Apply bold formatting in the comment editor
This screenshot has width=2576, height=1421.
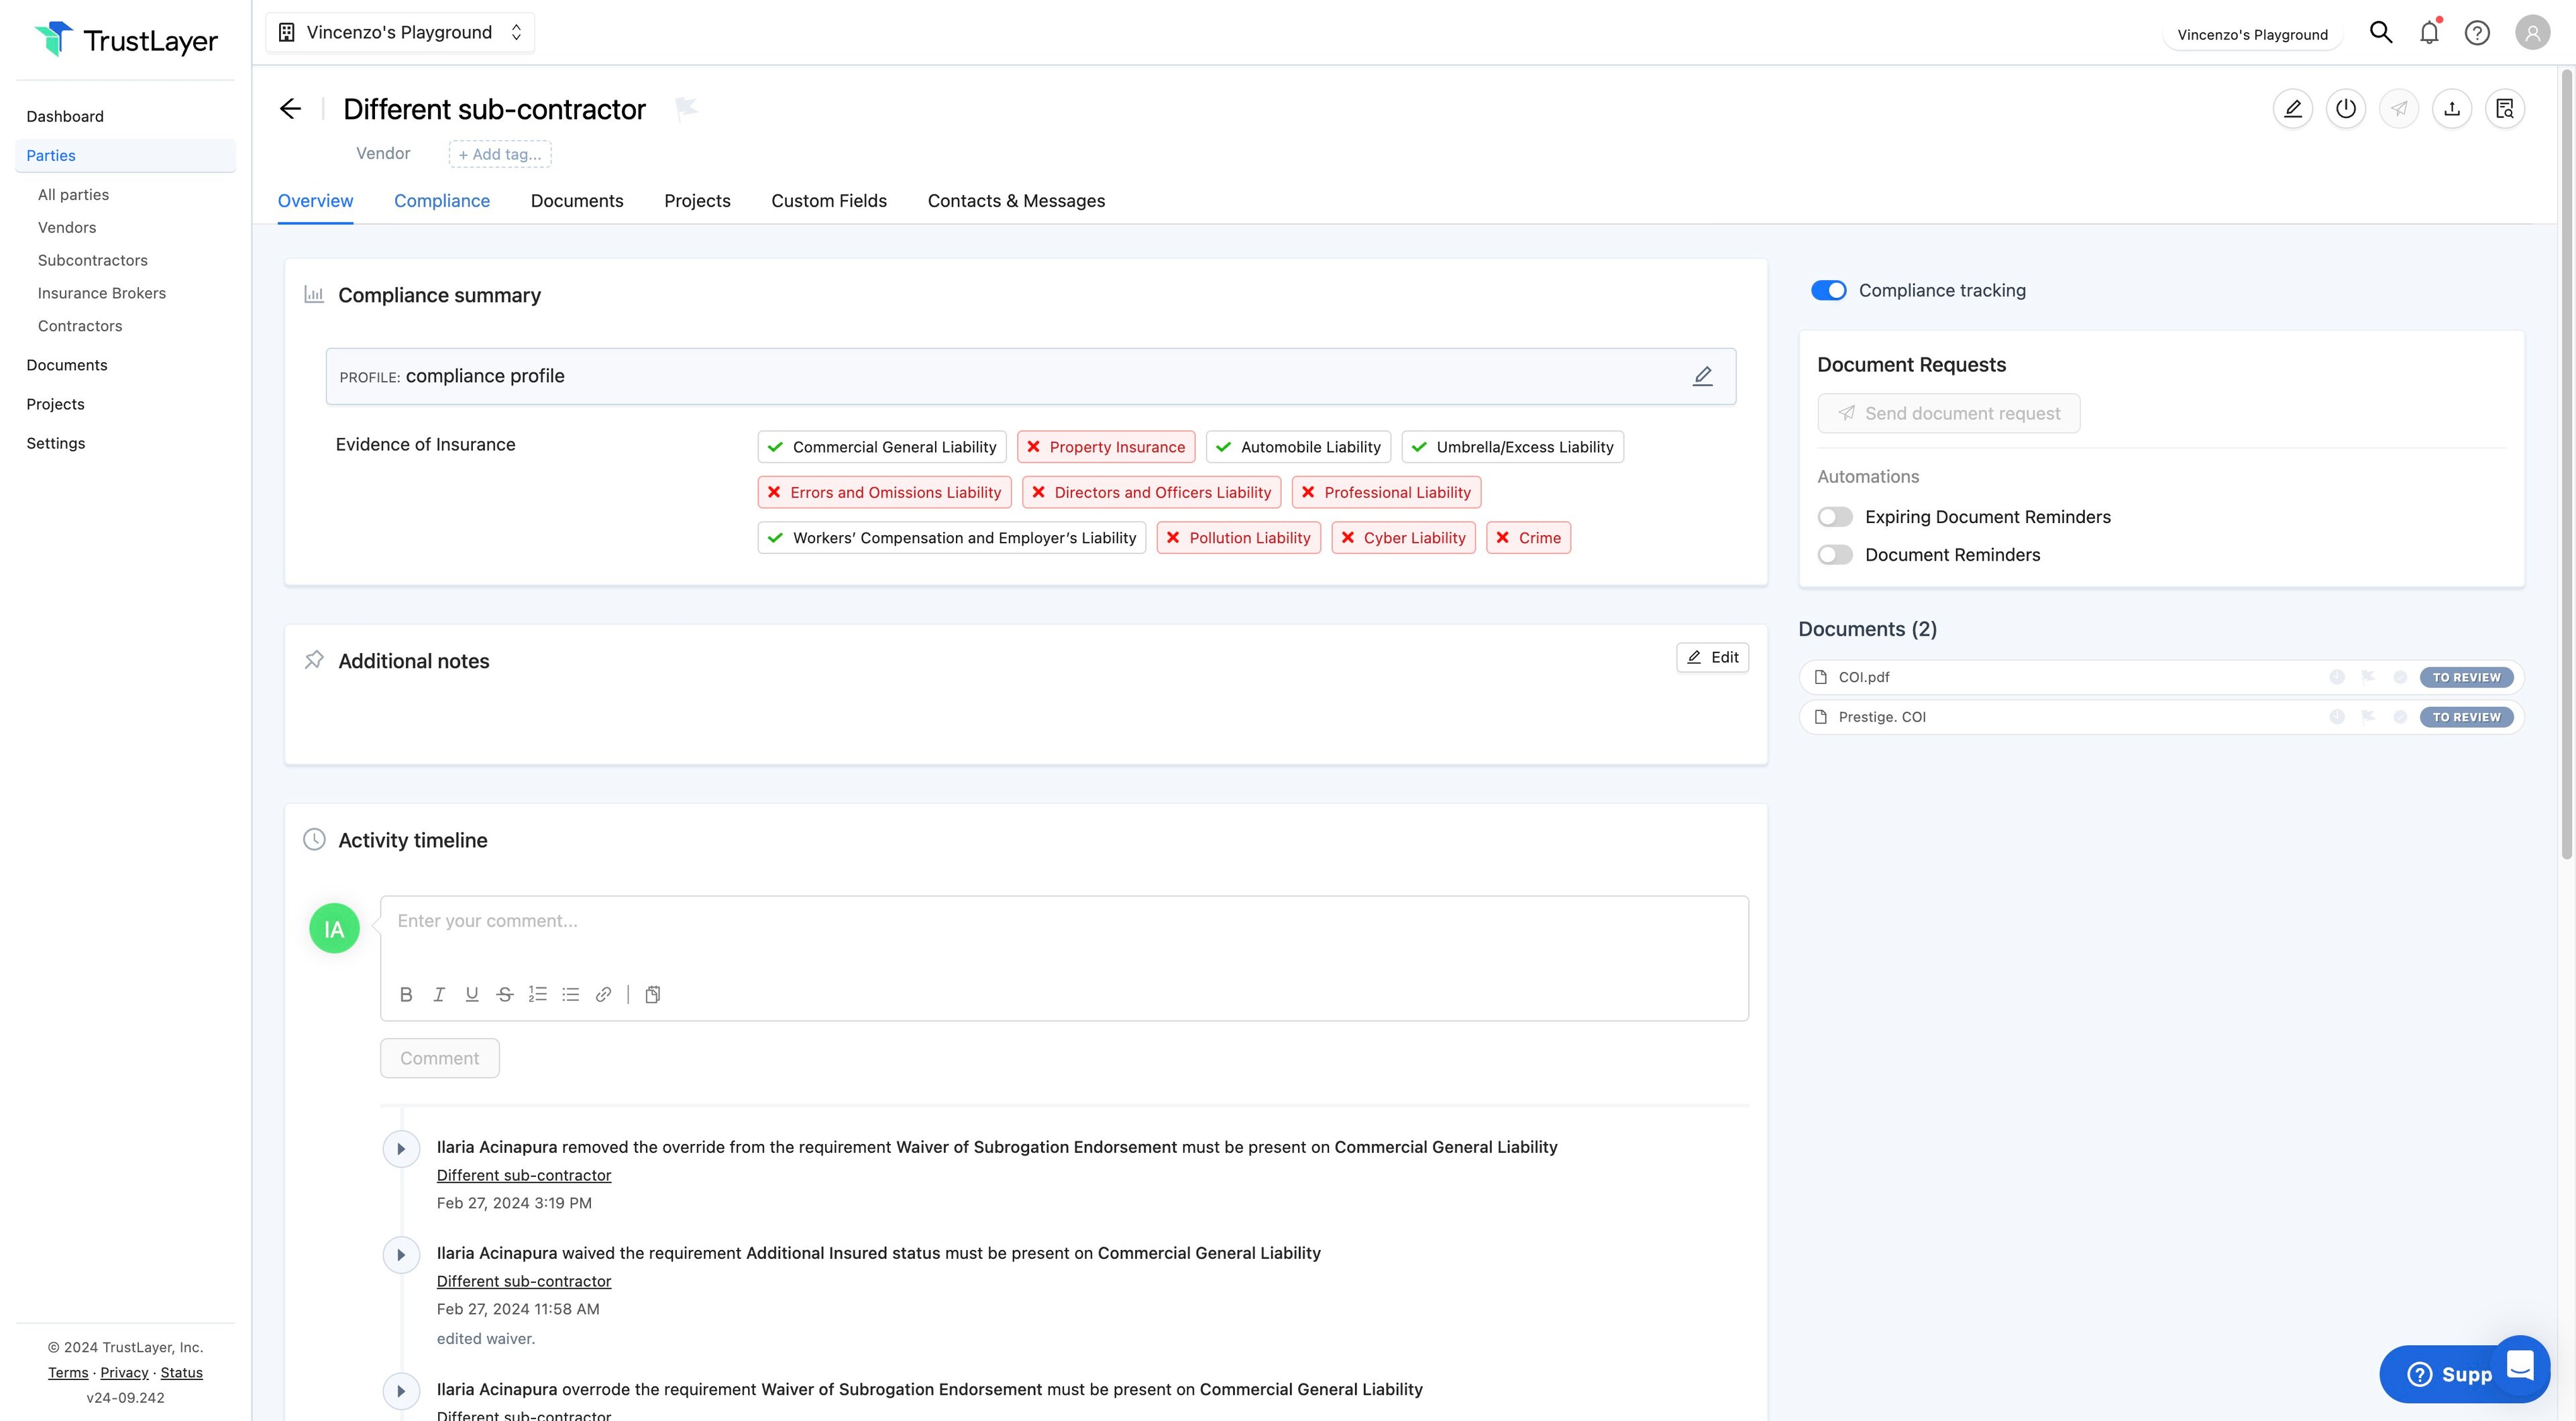[406, 994]
